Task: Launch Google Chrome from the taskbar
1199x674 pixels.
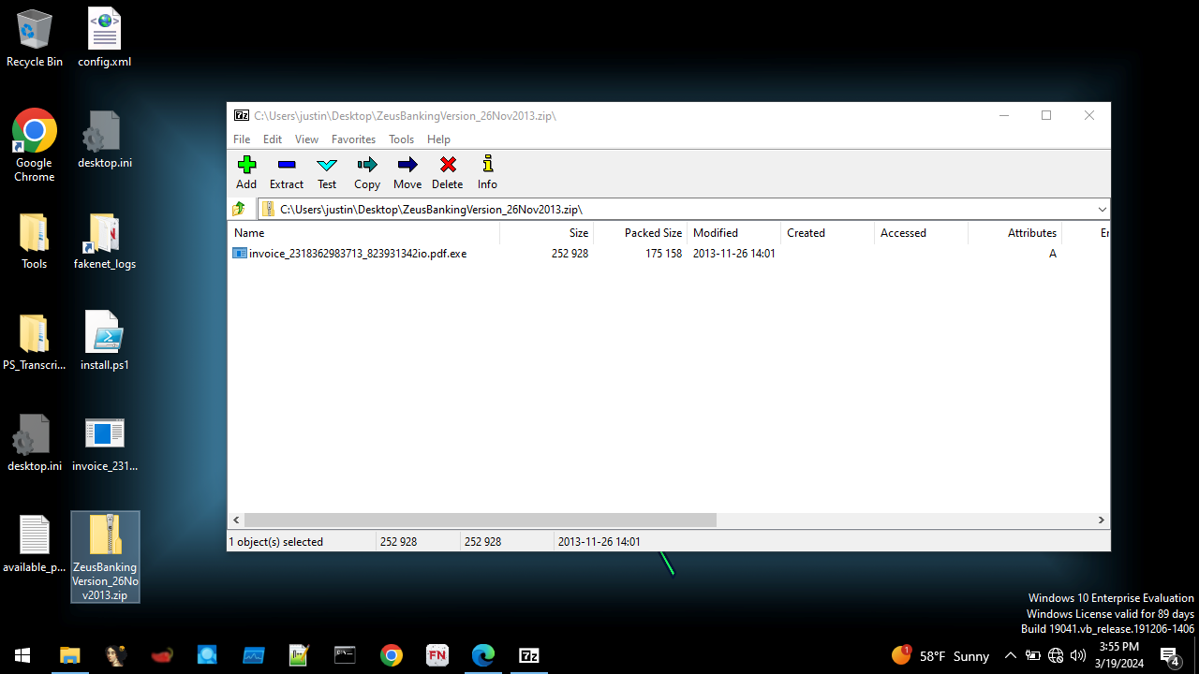Action: click(391, 655)
